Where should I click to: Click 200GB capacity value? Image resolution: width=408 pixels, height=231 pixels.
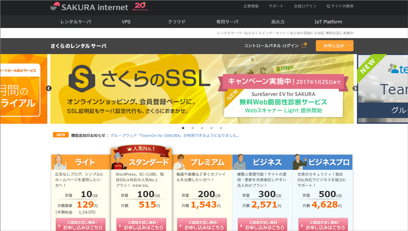point(209,195)
